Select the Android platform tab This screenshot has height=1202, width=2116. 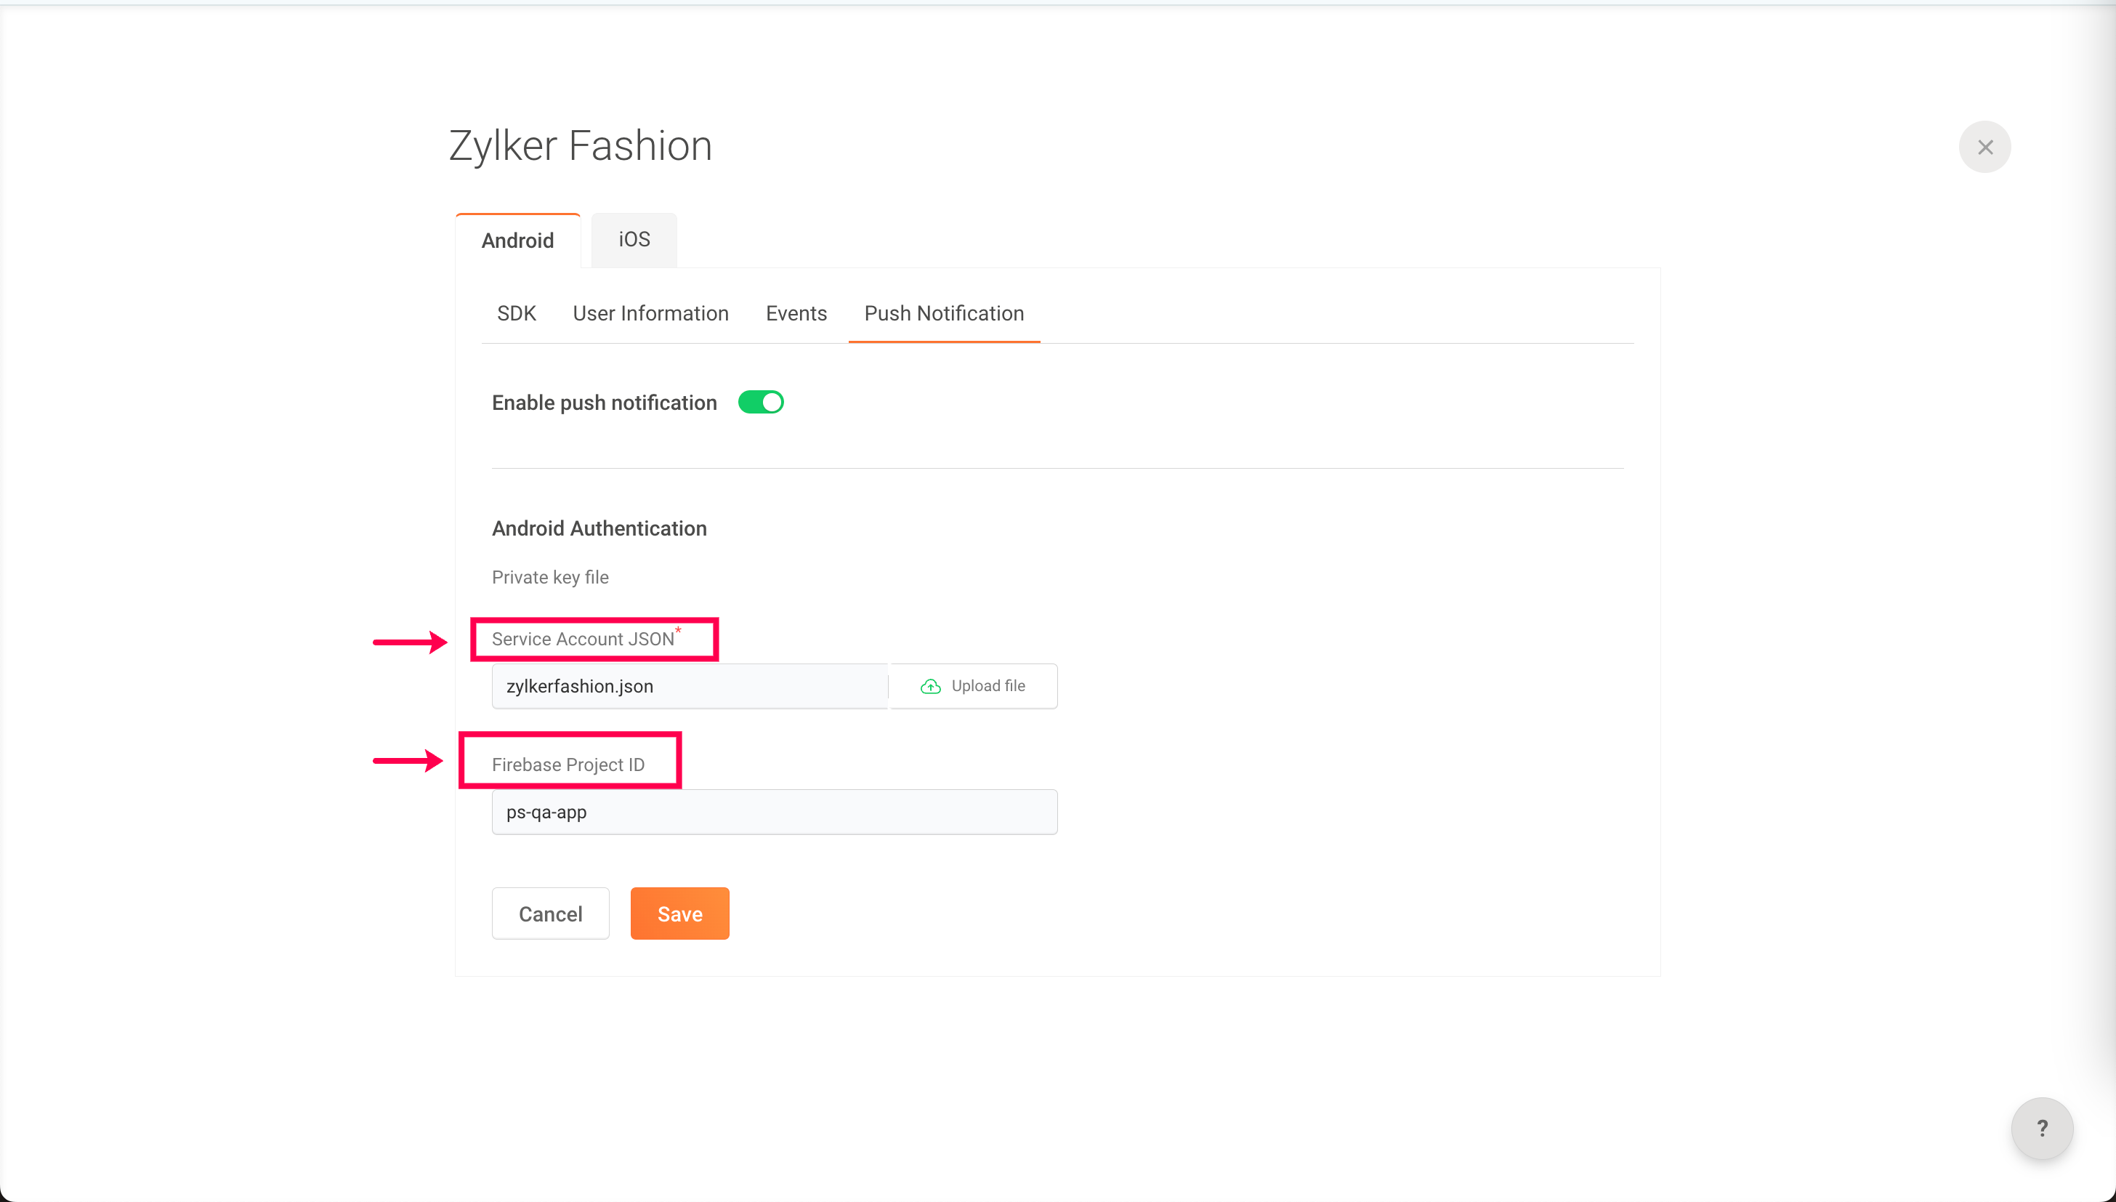(x=517, y=241)
